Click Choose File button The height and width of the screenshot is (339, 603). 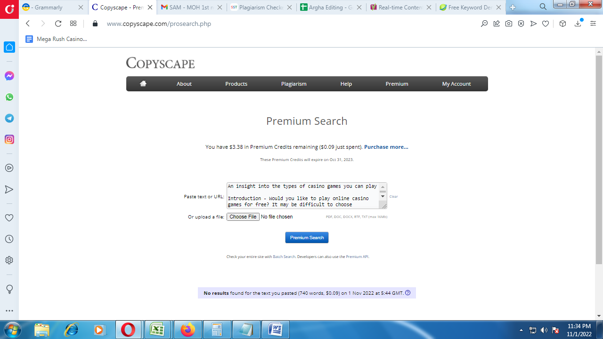point(243,217)
